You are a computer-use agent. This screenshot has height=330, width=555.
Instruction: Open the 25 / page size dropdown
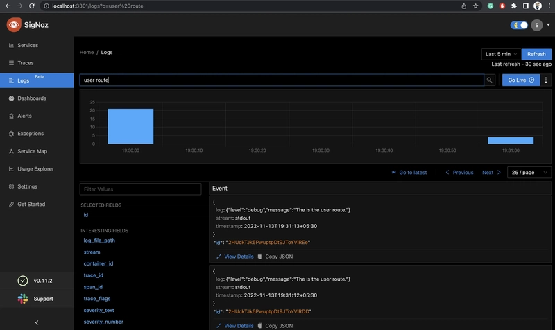pyautogui.click(x=529, y=173)
